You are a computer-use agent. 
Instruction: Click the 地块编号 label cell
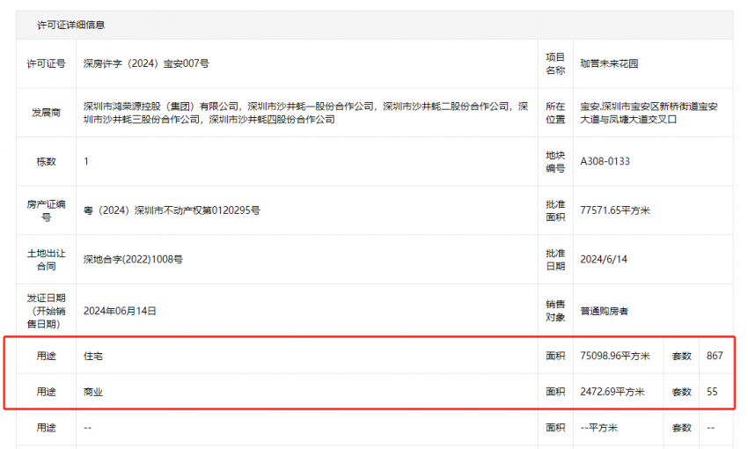click(x=555, y=162)
